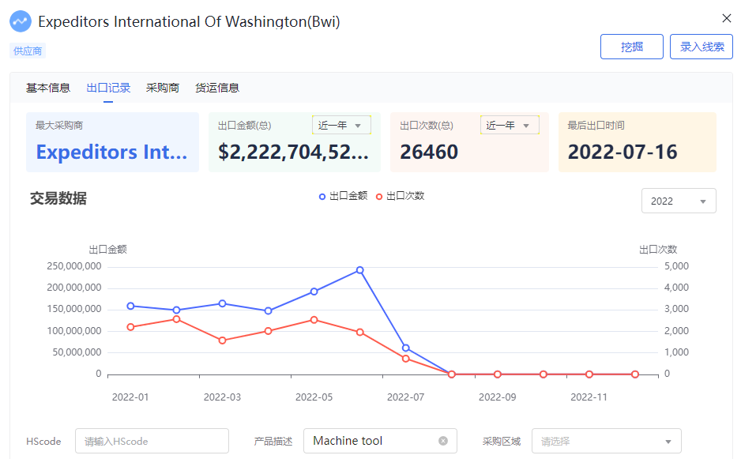Click the blue 出口金额 peak point in 2022-06
741x459 pixels.
[x=360, y=270]
